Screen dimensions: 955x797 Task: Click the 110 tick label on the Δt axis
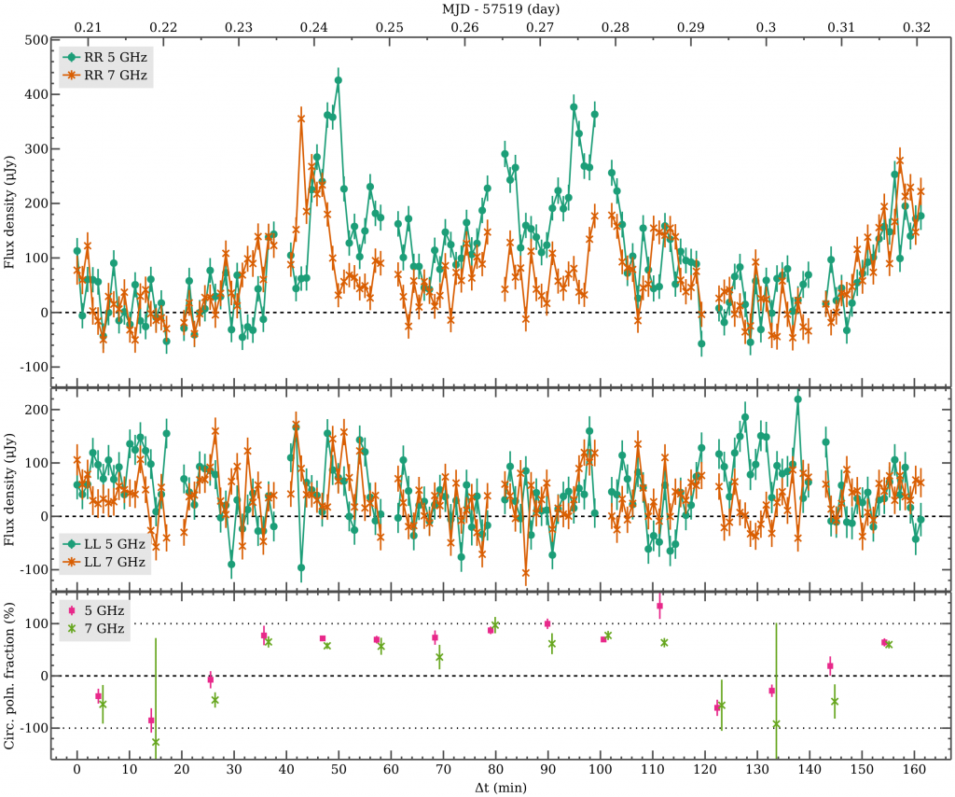[653, 770]
